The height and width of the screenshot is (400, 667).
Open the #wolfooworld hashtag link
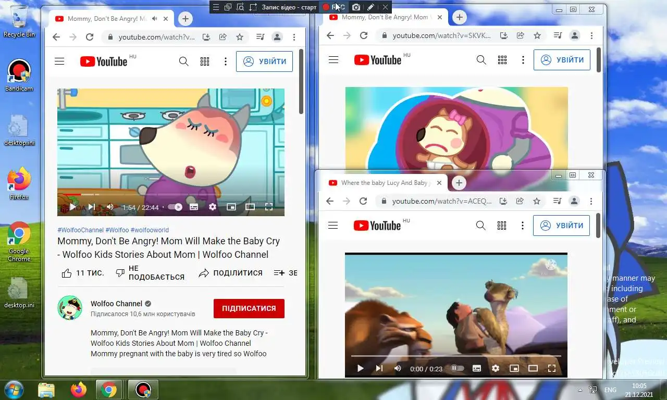tap(150, 230)
